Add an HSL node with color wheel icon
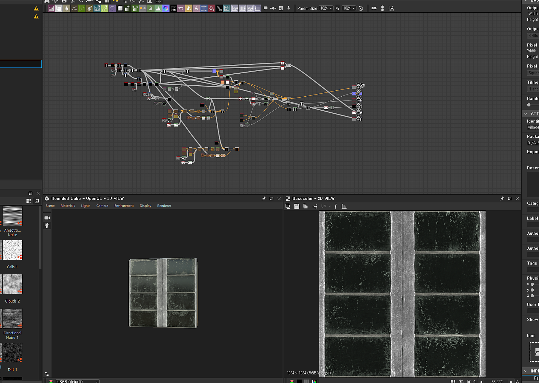 [x=166, y=8]
